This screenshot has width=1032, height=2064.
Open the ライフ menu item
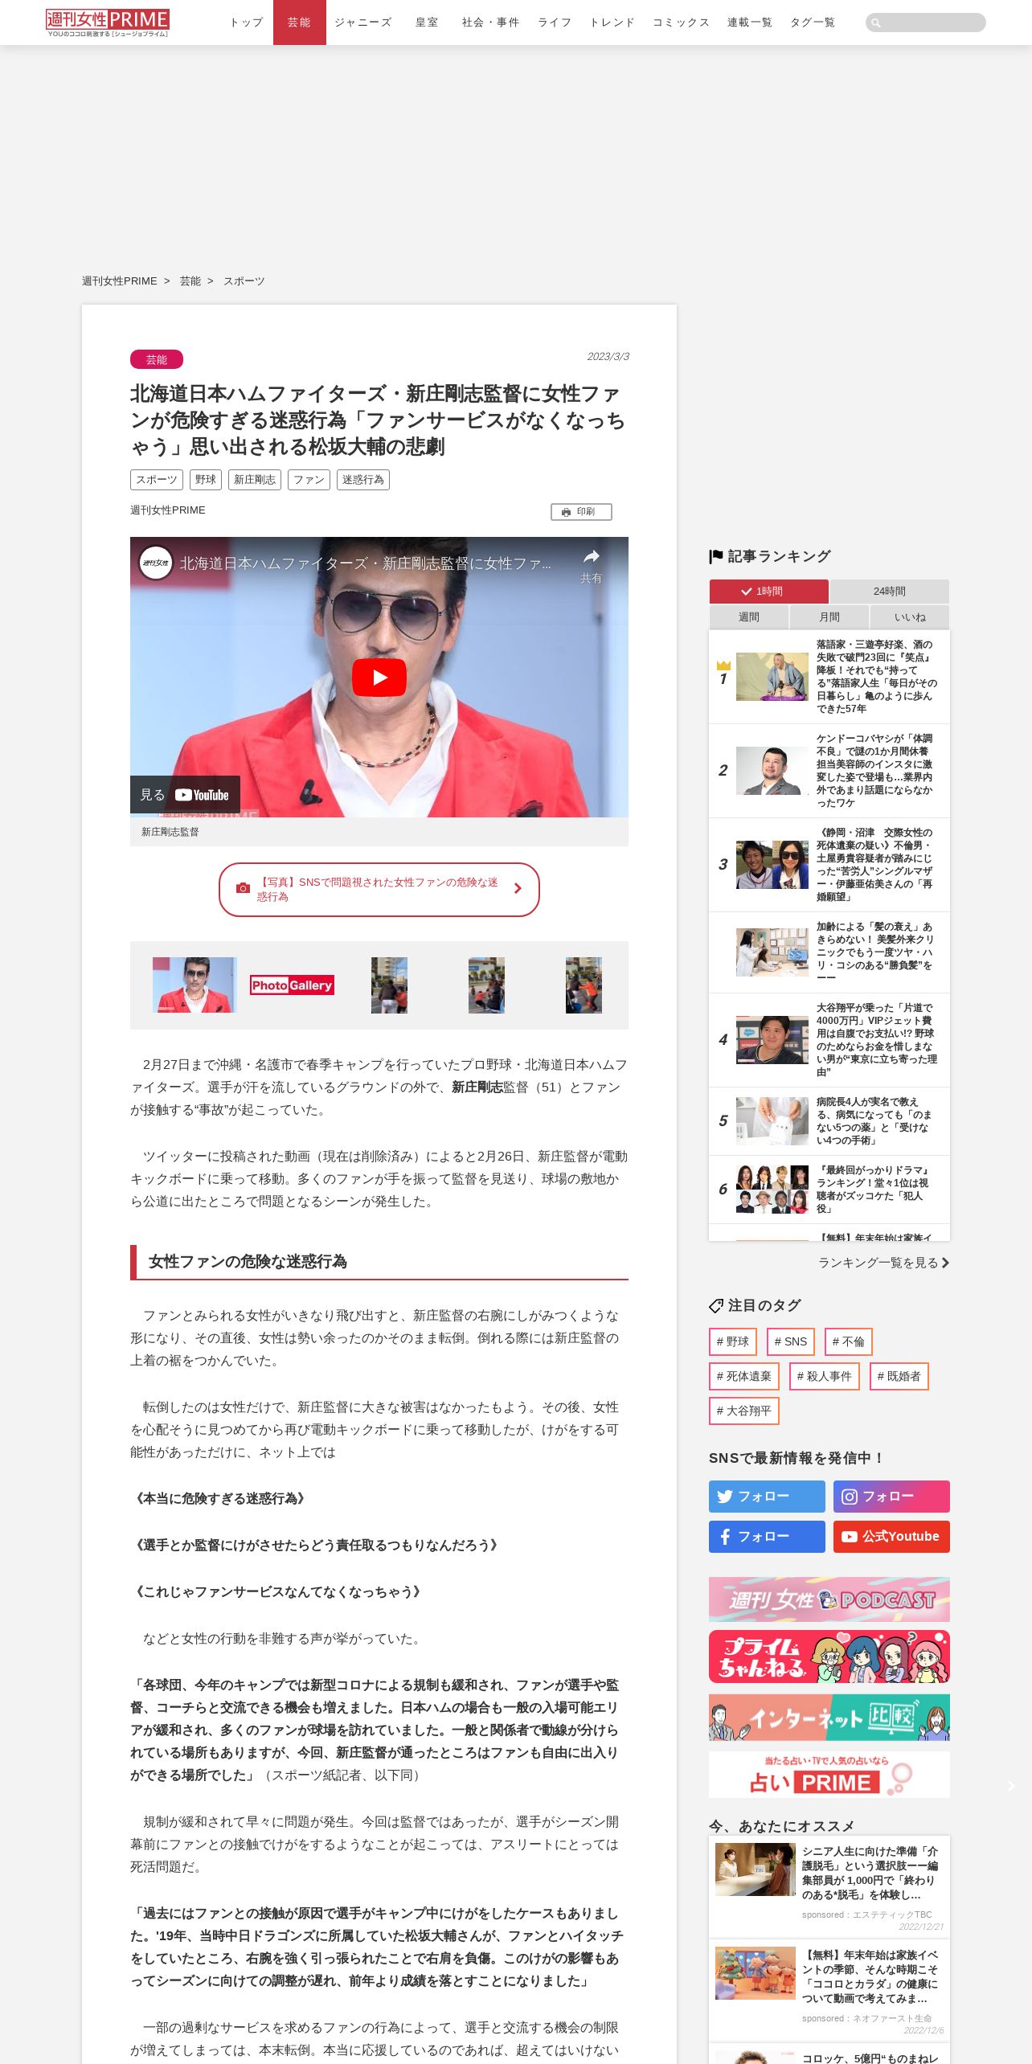point(555,23)
